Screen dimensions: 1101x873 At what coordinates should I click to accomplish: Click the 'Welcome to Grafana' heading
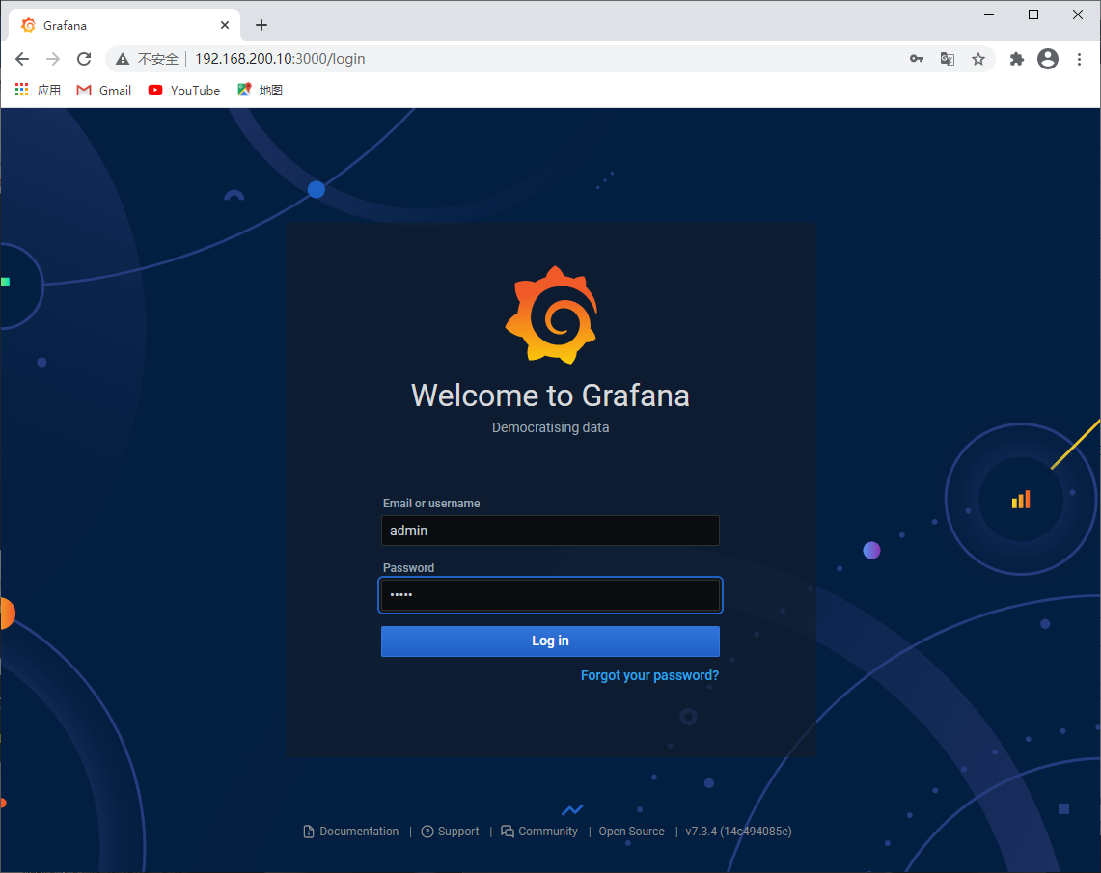pyautogui.click(x=550, y=396)
